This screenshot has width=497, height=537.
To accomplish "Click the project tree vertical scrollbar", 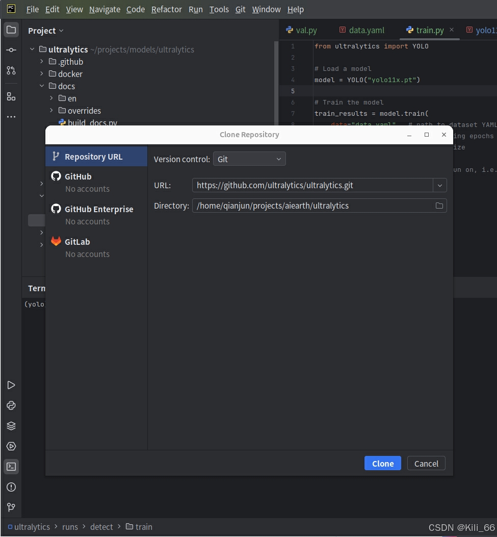I will click(x=276, y=82).
